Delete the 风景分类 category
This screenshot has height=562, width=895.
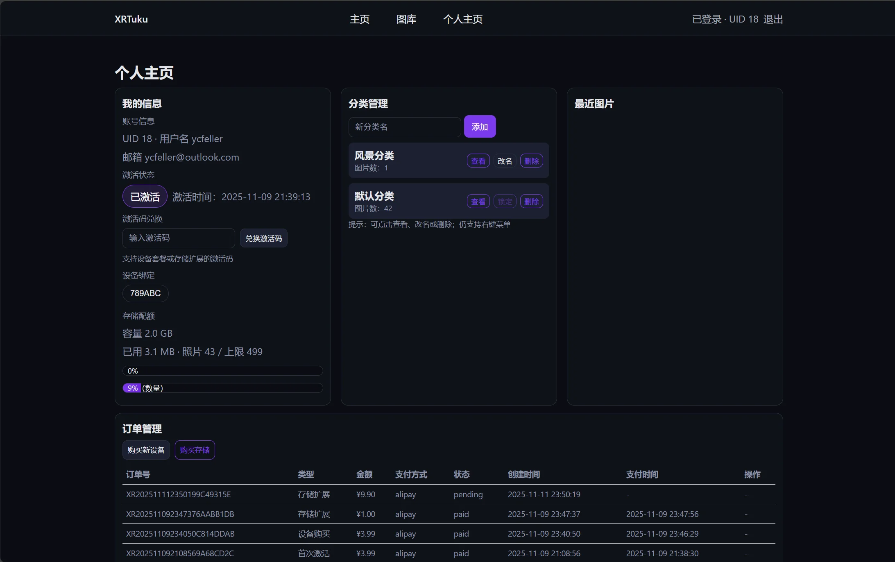point(531,161)
